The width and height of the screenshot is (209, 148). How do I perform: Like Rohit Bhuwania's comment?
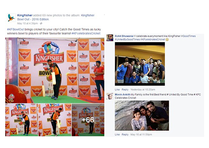117,90
